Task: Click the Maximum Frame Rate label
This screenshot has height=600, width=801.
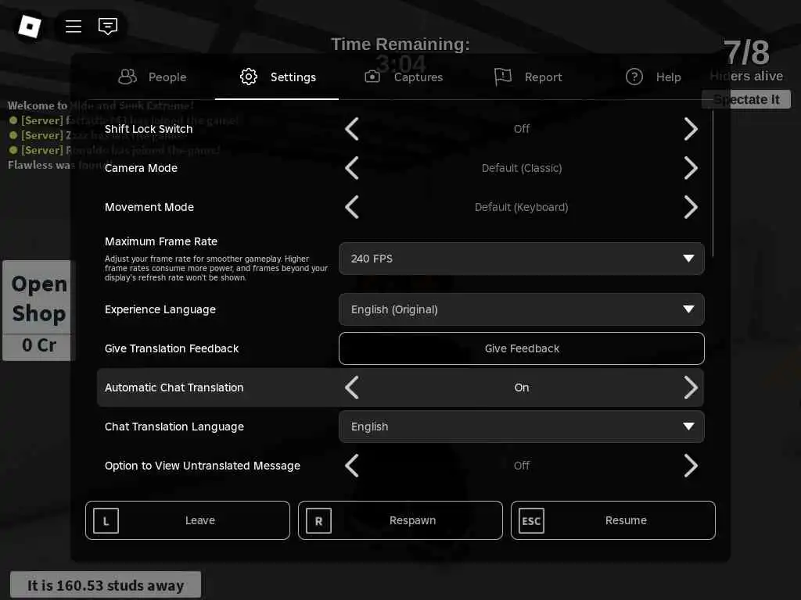Action: 161,241
